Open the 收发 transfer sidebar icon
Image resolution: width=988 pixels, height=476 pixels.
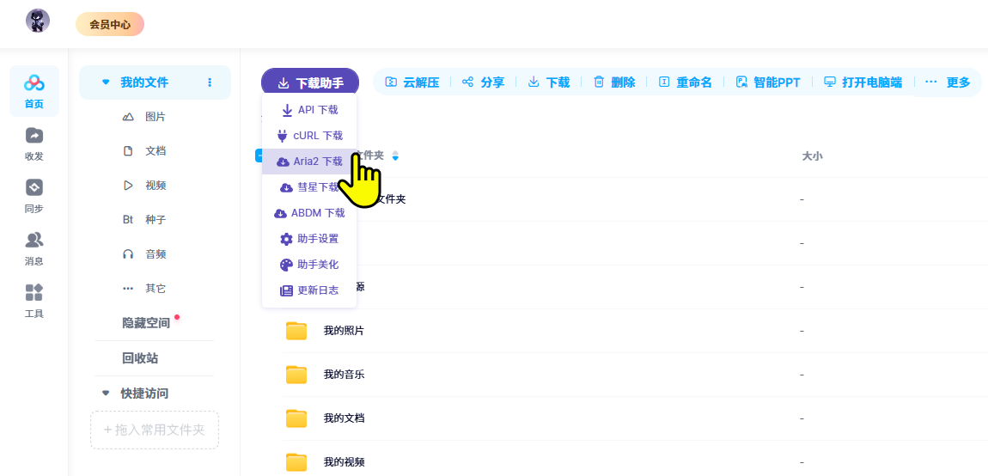click(34, 143)
